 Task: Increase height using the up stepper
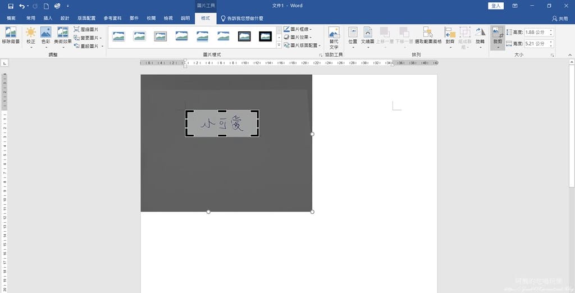click(x=551, y=30)
